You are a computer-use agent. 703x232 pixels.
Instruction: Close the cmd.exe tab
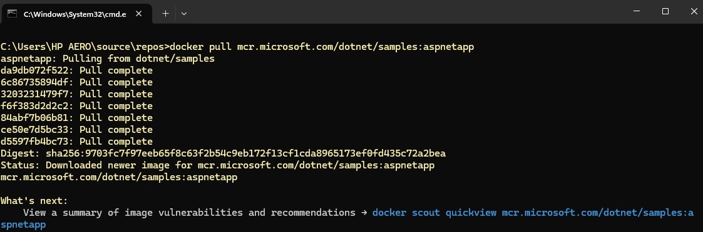point(138,14)
